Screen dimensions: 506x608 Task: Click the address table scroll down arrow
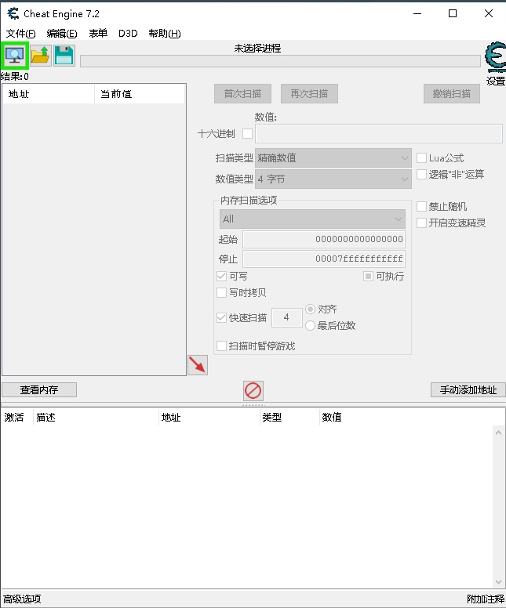tap(499, 582)
